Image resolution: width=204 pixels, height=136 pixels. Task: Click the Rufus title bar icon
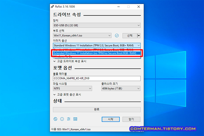click(52, 6)
